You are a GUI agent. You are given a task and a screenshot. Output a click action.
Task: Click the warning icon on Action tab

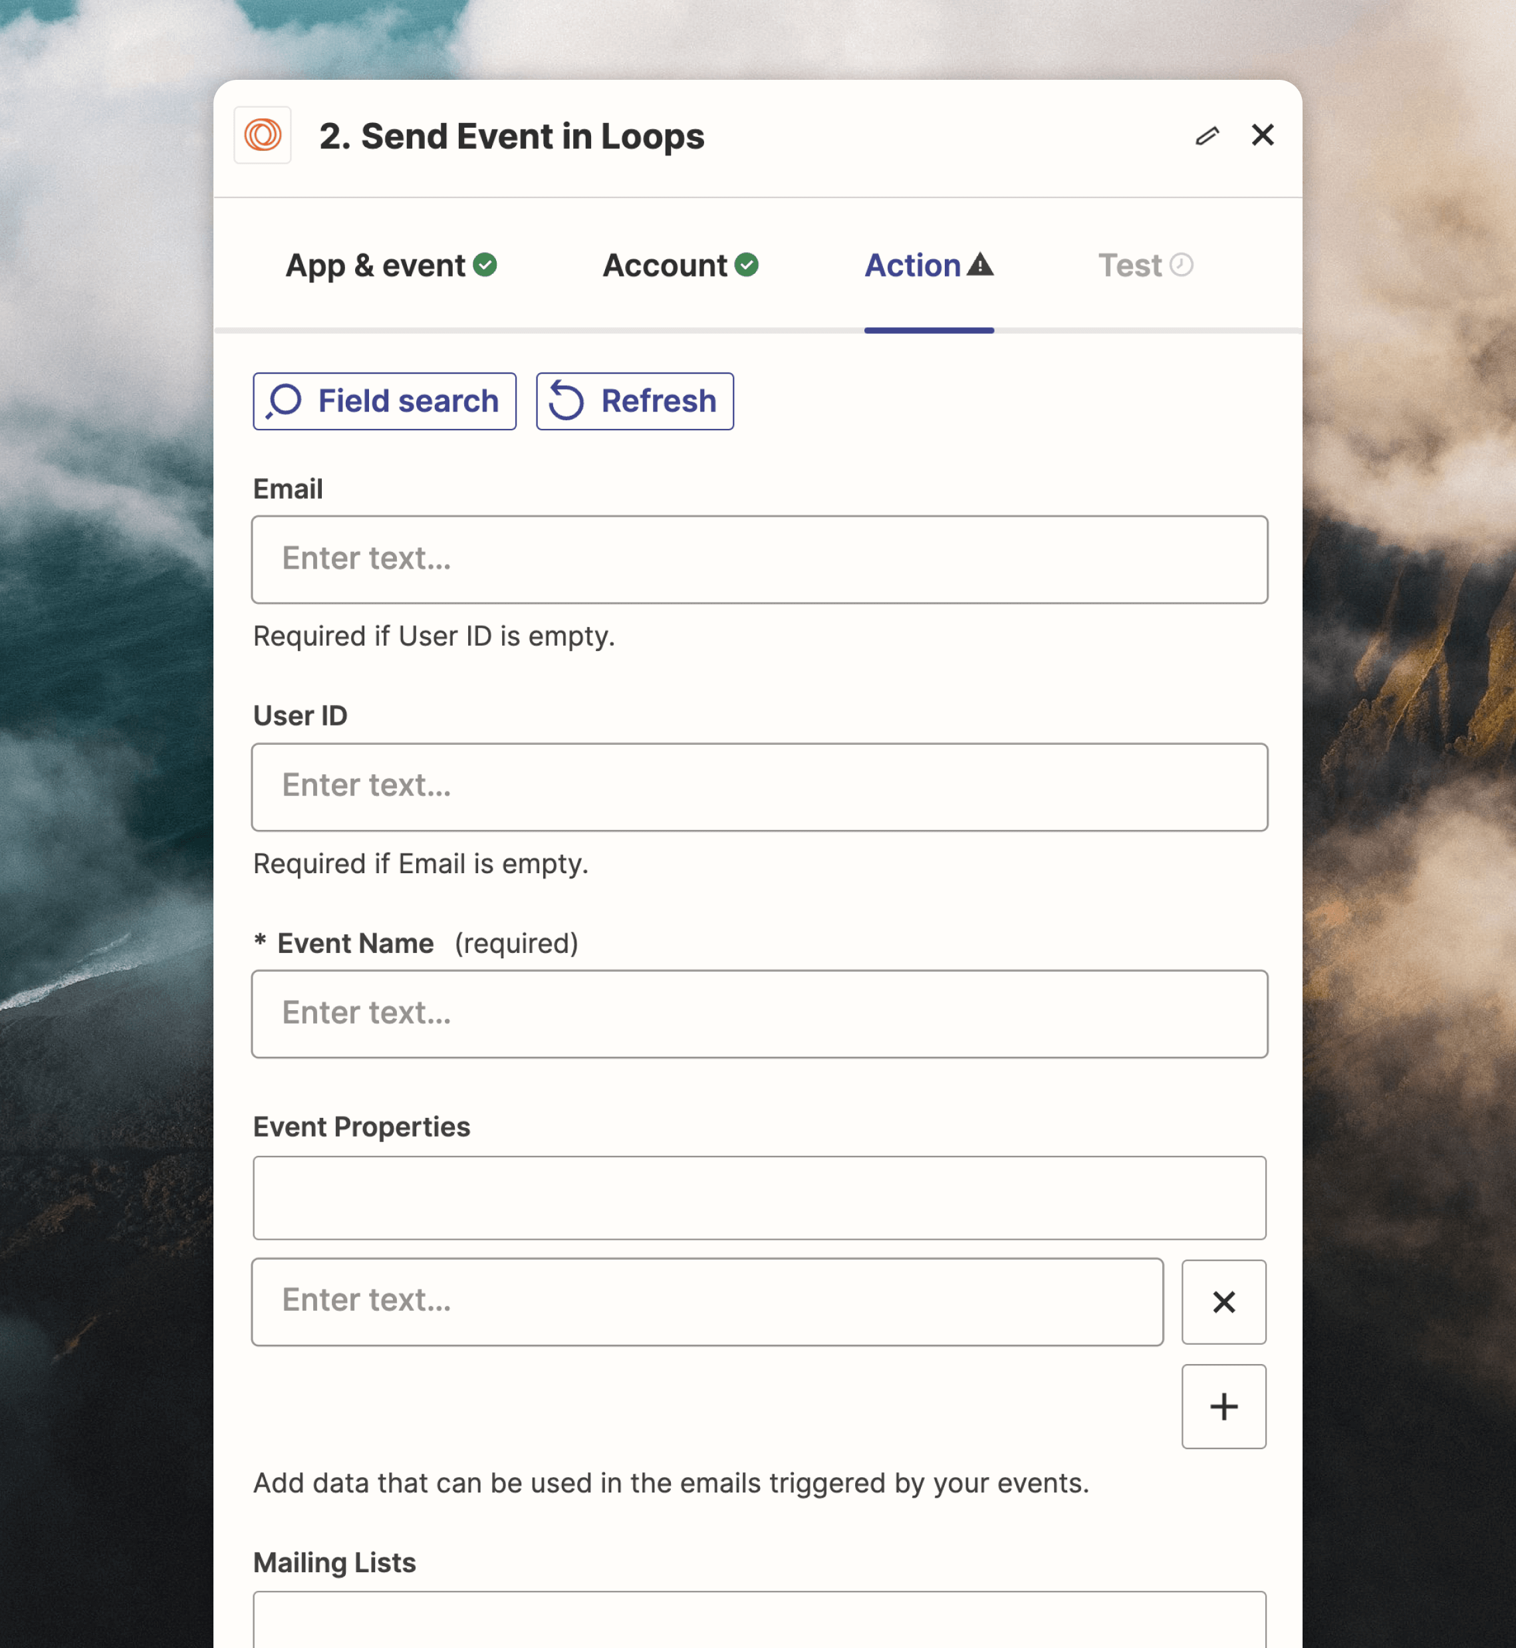tap(979, 264)
